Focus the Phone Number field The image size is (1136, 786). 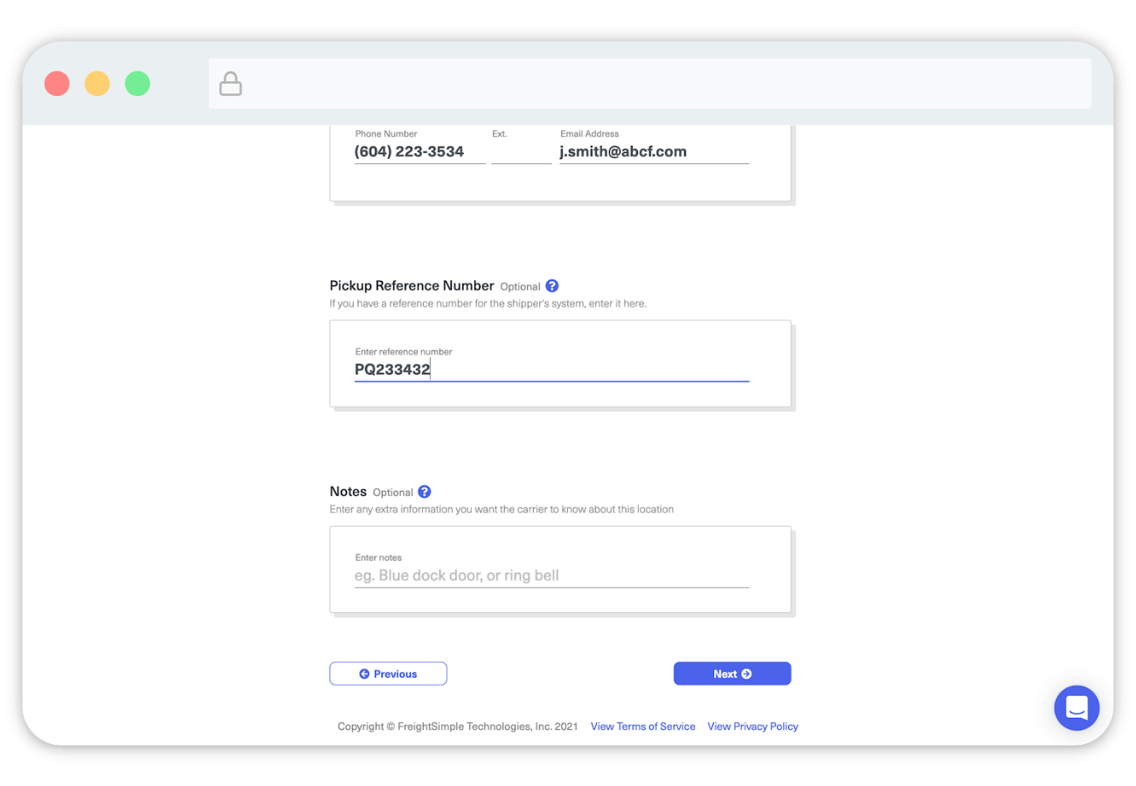click(419, 152)
